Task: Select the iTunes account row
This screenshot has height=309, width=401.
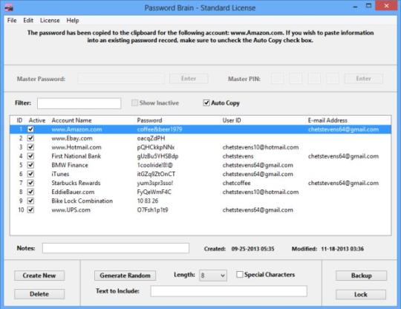Action: click(200, 175)
